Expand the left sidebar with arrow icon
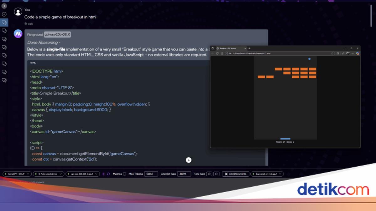 coord(4,6)
